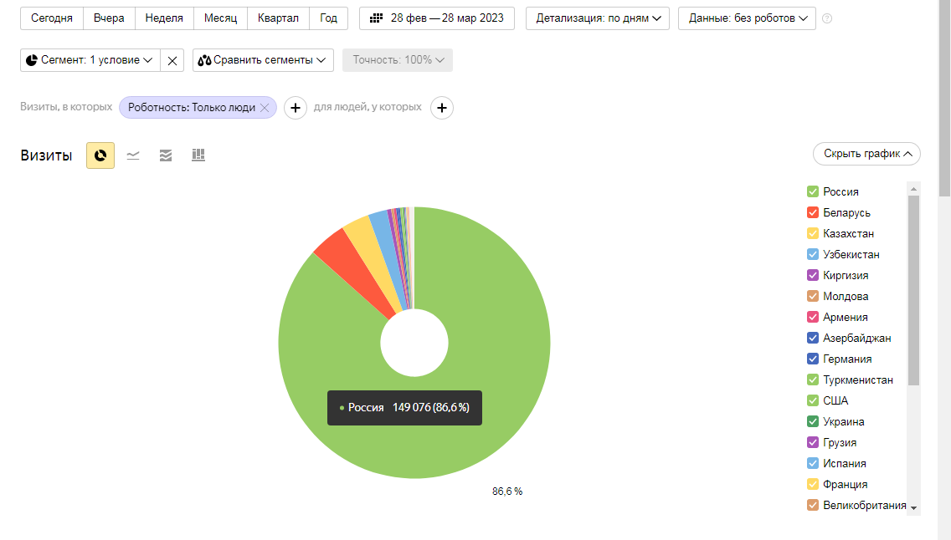Open the Сравнить сегменты dropdown

263,60
